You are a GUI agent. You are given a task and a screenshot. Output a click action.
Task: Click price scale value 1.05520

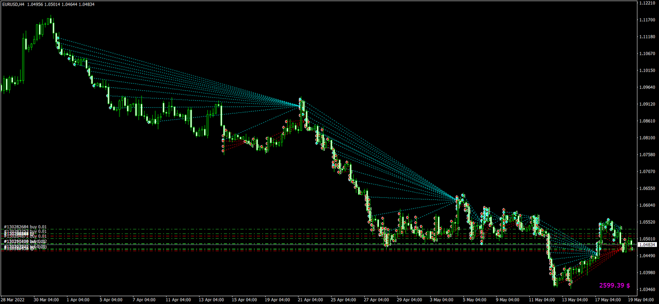(x=647, y=222)
